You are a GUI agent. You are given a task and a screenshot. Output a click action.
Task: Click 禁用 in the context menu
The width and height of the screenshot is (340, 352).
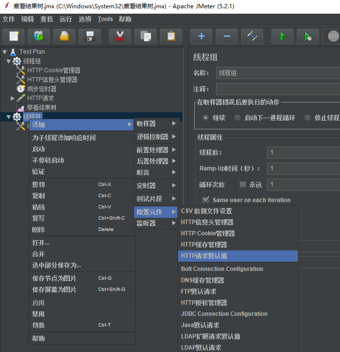(x=82, y=314)
